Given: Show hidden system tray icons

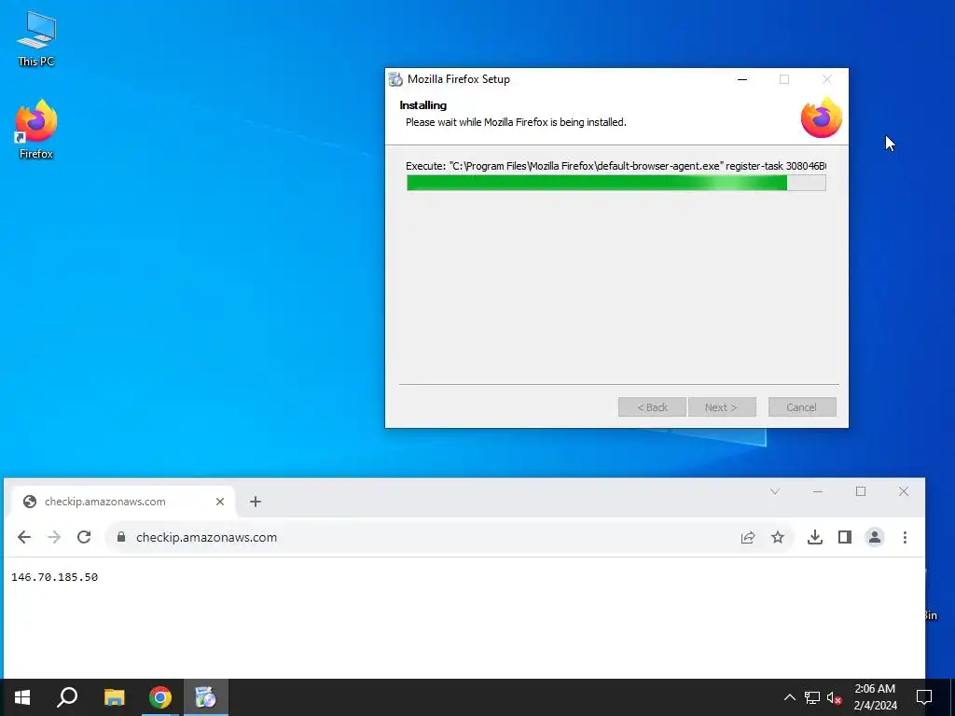Looking at the screenshot, I should [789, 697].
